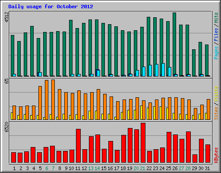The width and height of the screenshot is (221, 173).
Task: Select the tallest red KBytes bar for day 21
Action: tap(143, 143)
